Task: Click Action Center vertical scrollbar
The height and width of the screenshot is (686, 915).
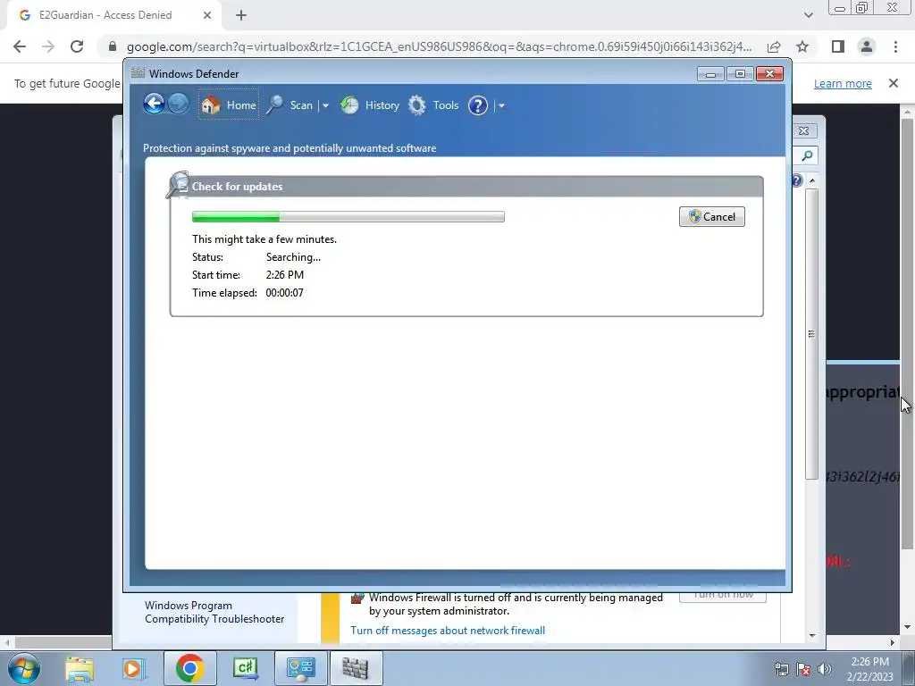Action: click(x=811, y=333)
